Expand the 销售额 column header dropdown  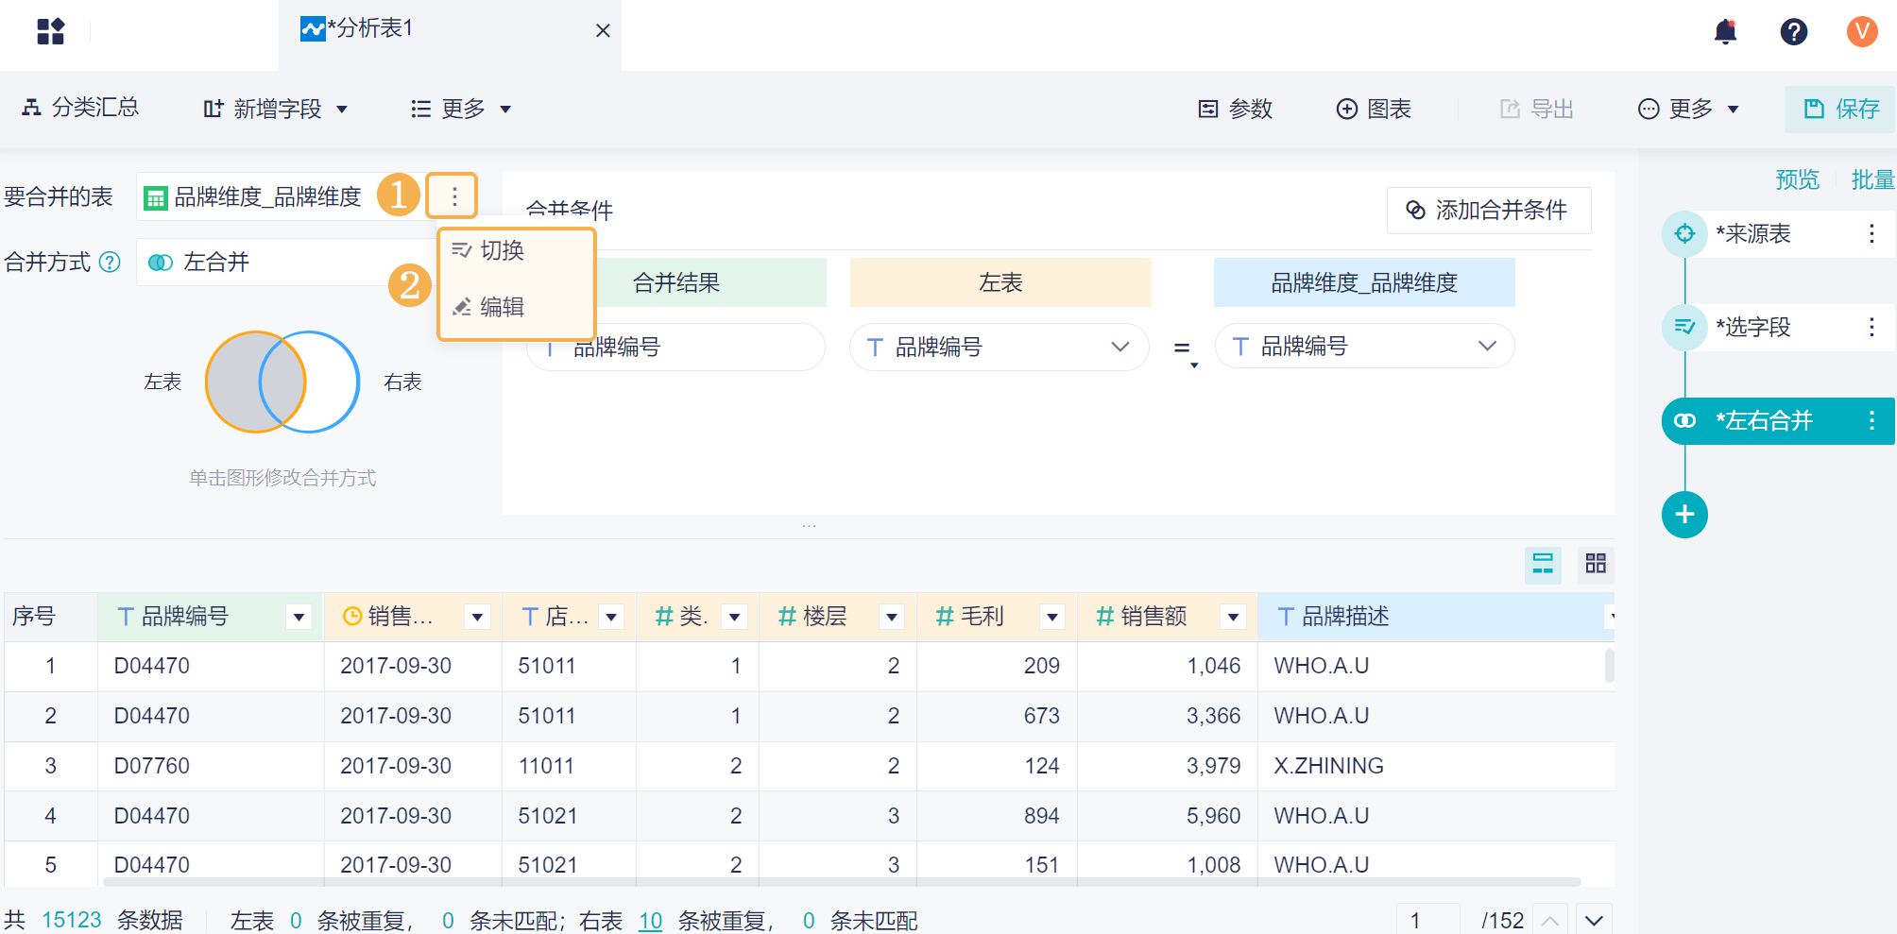pos(1233,618)
